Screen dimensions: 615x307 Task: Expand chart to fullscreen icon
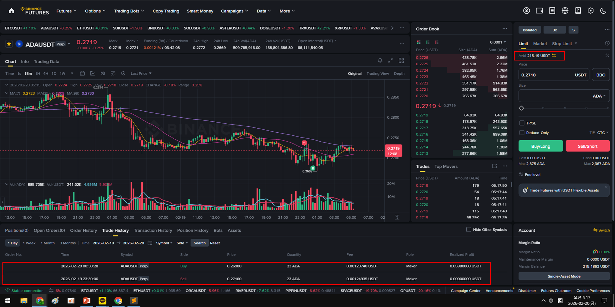tap(390, 60)
